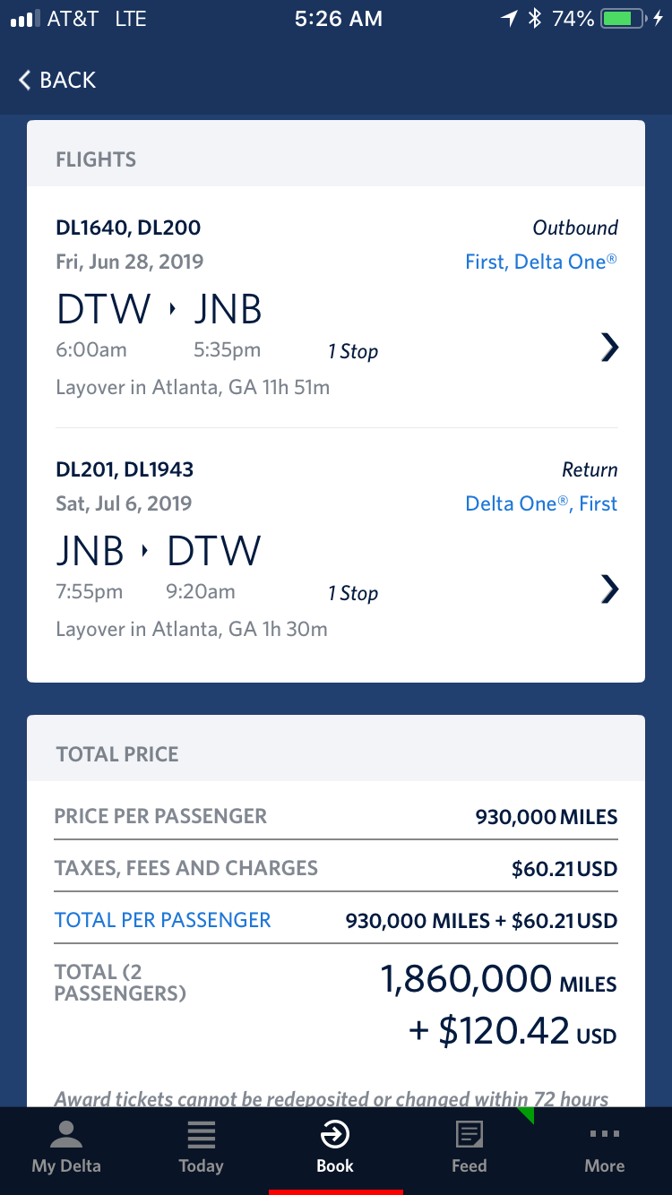Tap the Bluetooth icon in status bar

coord(535,19)
